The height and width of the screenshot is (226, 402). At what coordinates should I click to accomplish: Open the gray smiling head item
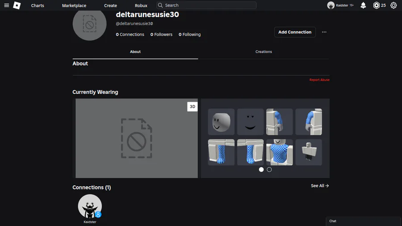coord(221,122)
